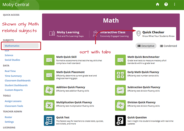Open the Subtraction Quick Fluency minus icon

pos(120,90)
